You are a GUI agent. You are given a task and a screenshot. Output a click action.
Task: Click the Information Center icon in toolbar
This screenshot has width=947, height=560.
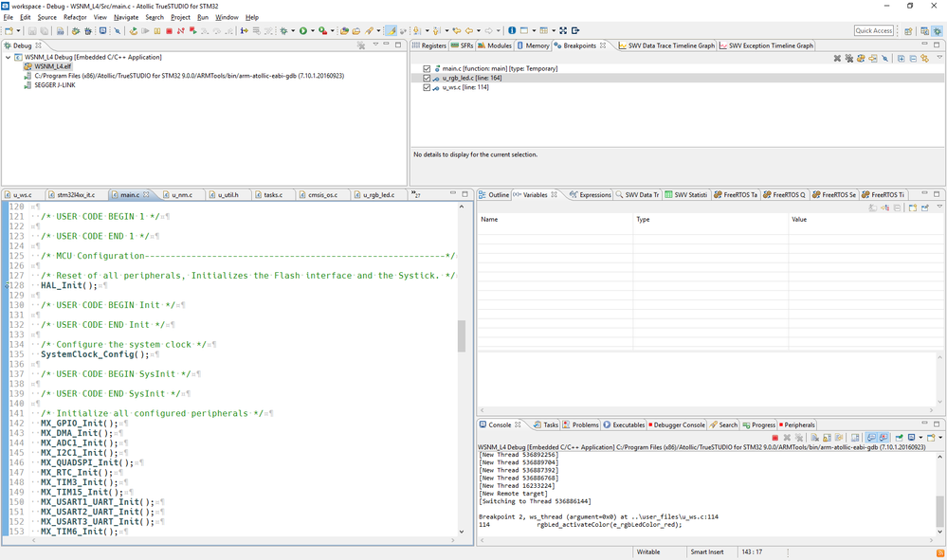tap(512, 30)
